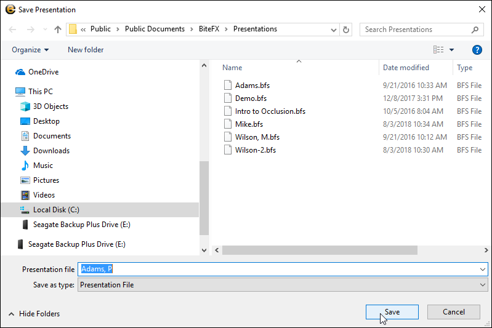Viewport: 492px width, 328px height.
Task: Click the Refresh icon beside address bar
Action: [346, 30]
